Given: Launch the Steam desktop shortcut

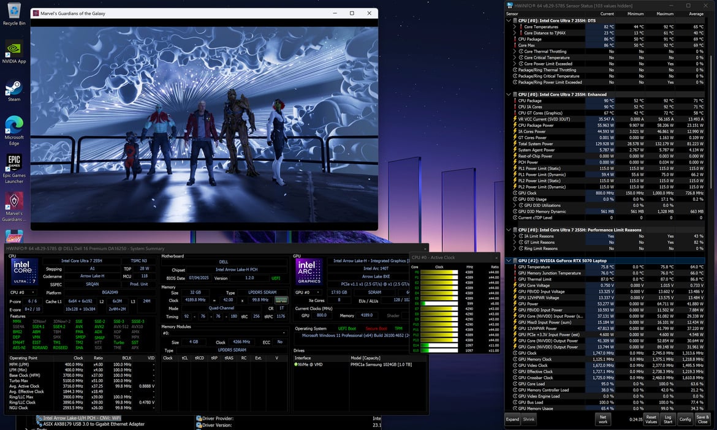Looking at the screenshot, I should coord(14,90).
